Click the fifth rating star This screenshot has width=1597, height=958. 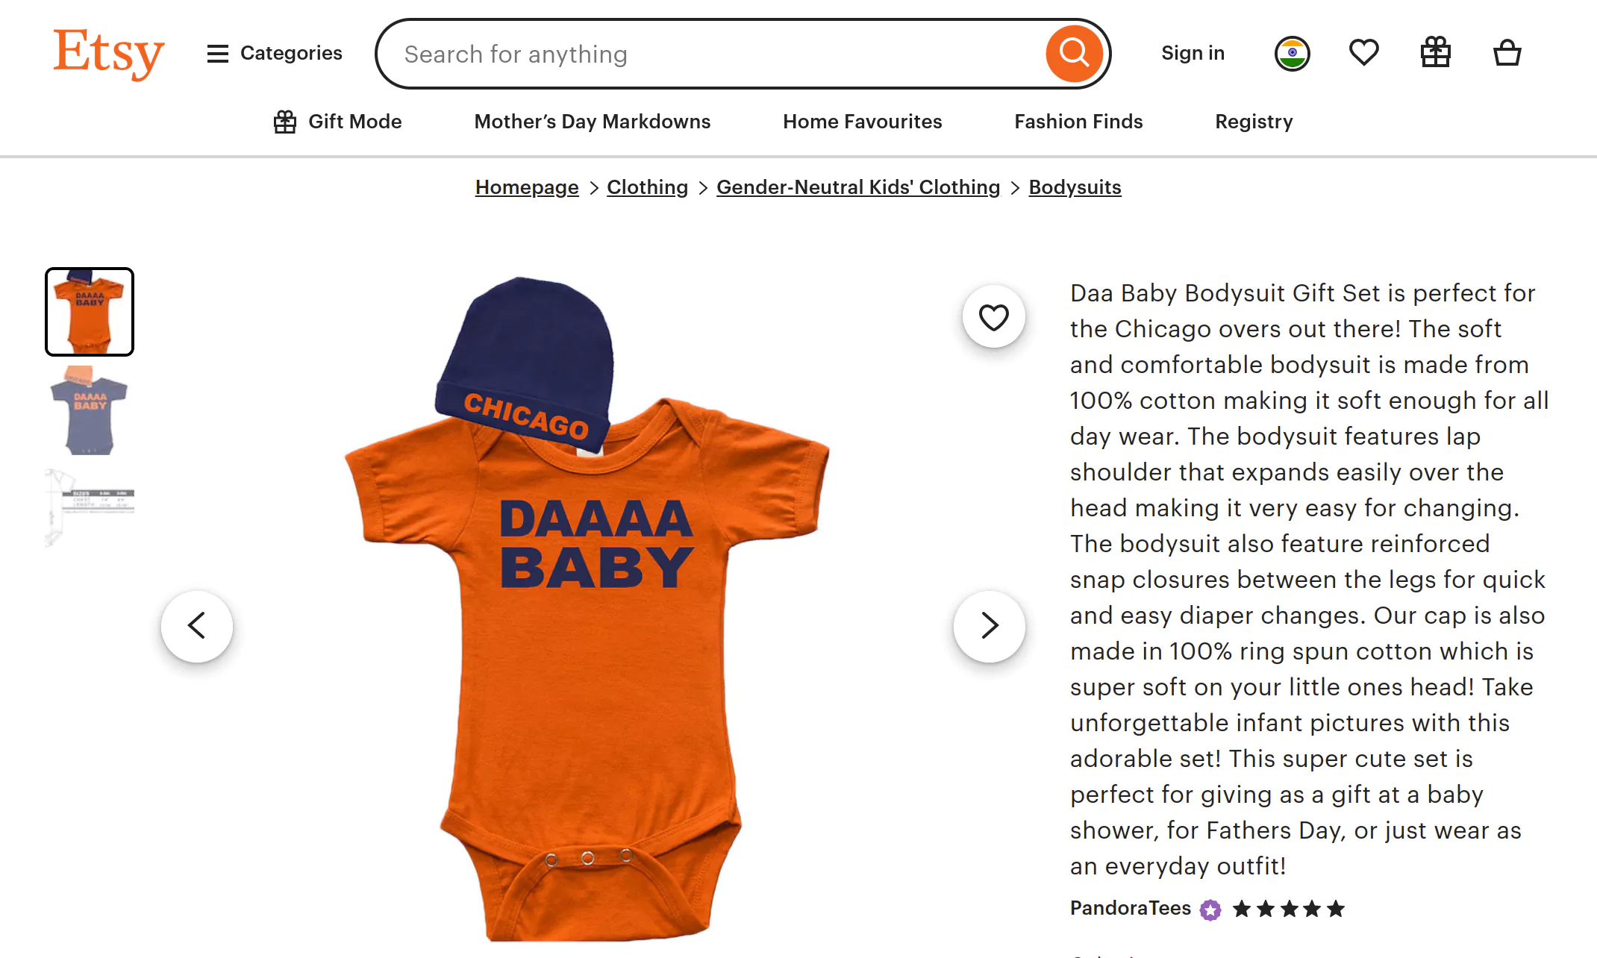click(x=1337, y=909)
